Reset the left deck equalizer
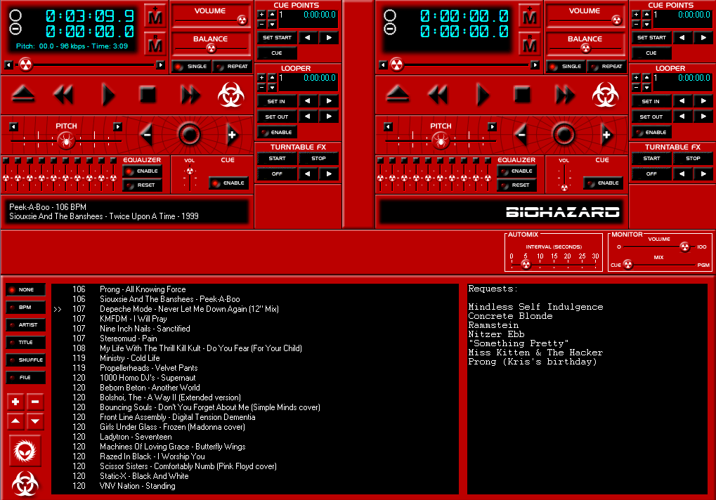The width and height of the screenshot is (716, 500). pyautogui.click(x=143, y=185)
